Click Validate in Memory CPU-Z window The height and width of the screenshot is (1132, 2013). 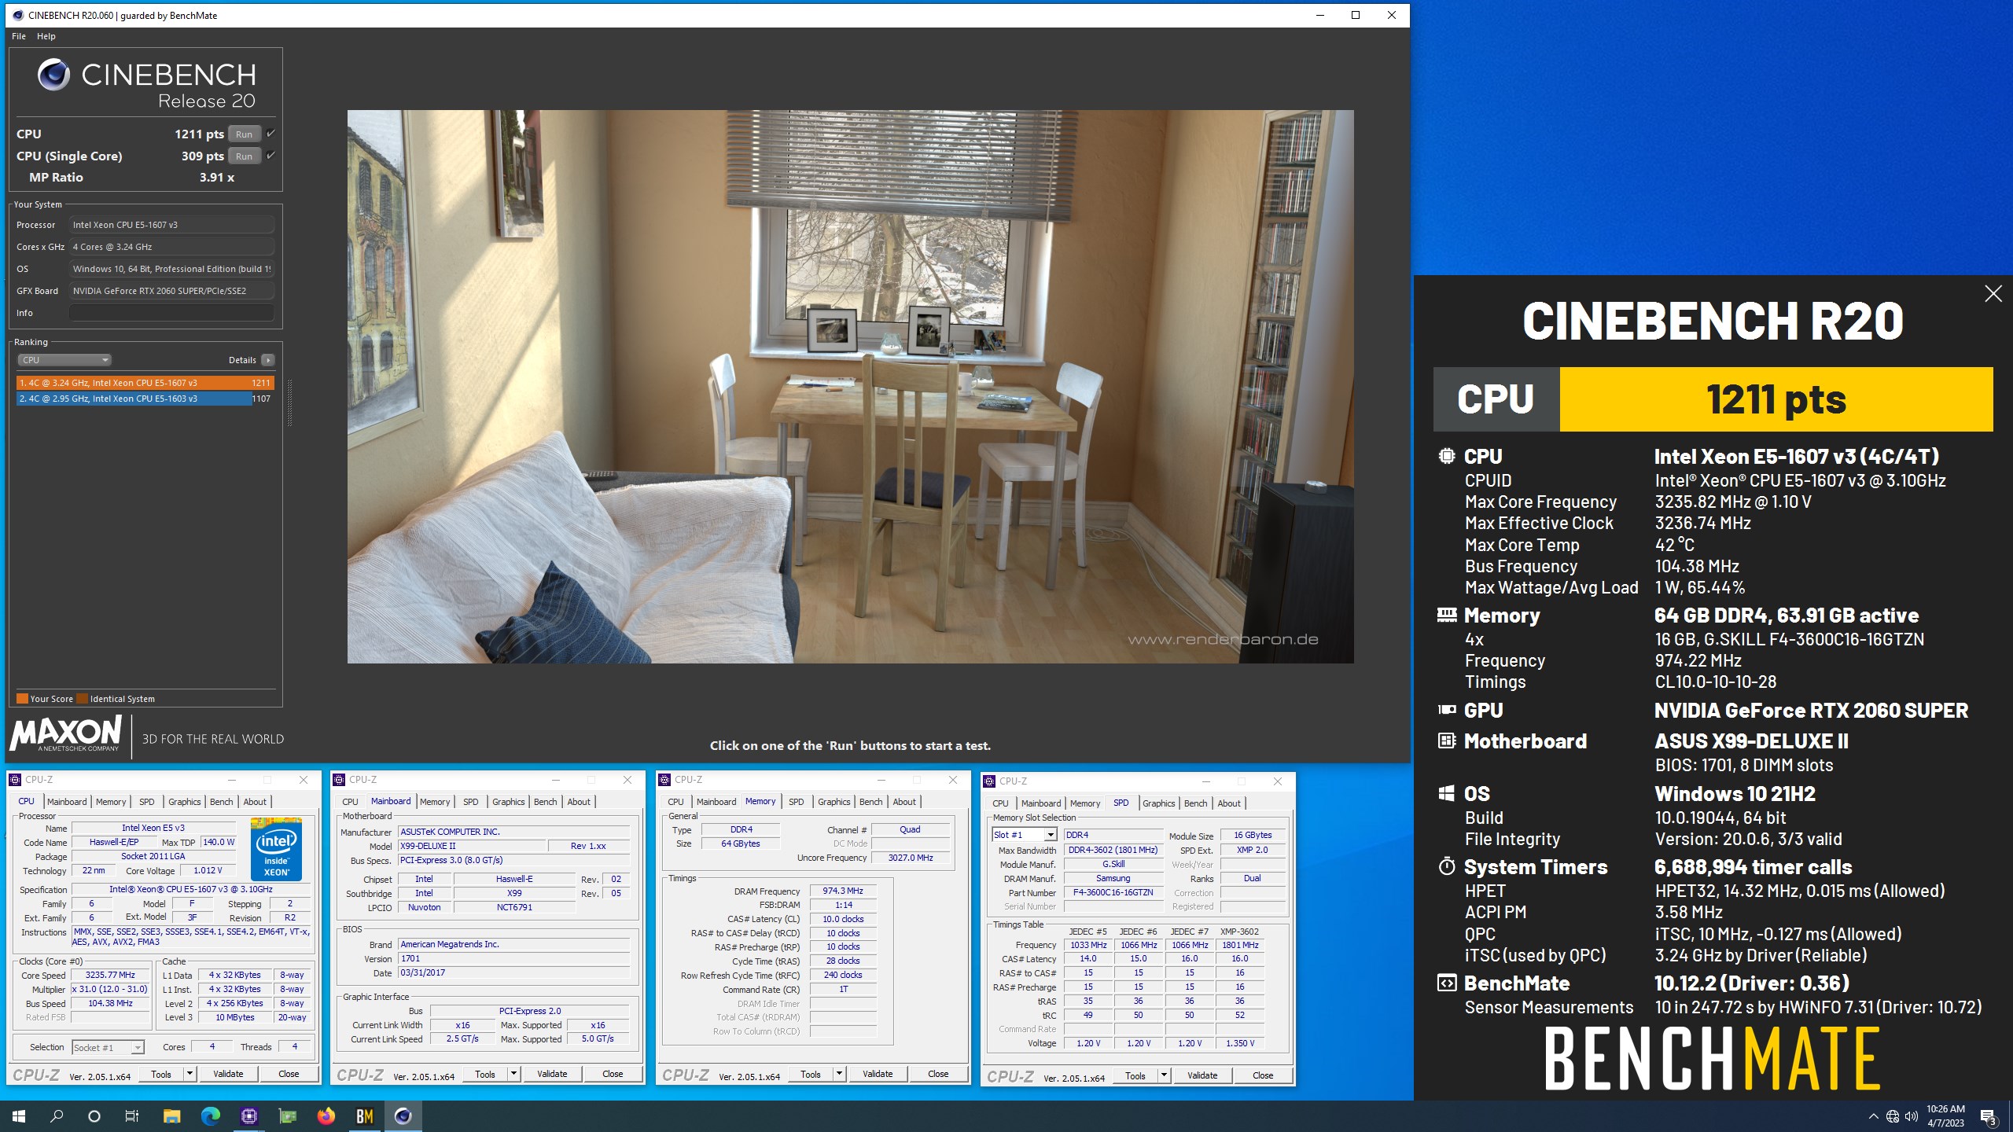coord(878,1074)
